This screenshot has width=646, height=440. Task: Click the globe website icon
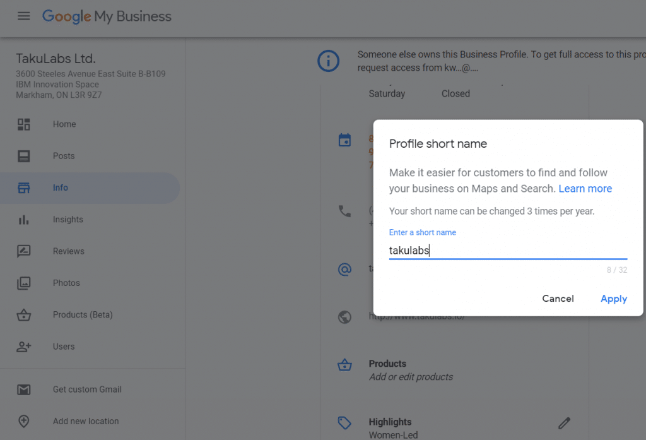pyautogui.click(x=344, y=317)
